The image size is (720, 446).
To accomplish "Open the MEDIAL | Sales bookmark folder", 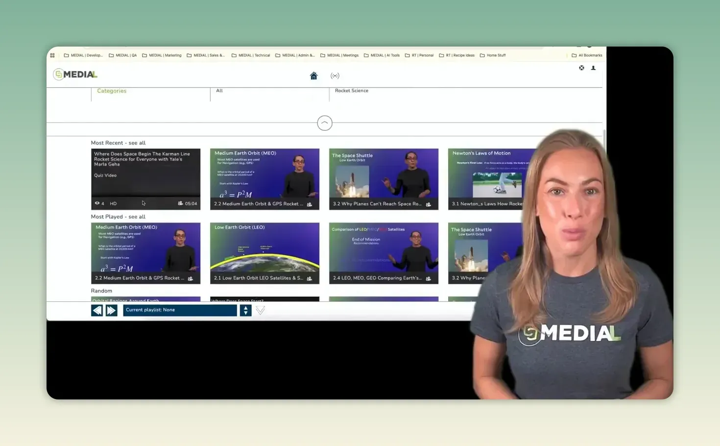I will [206, 55].
